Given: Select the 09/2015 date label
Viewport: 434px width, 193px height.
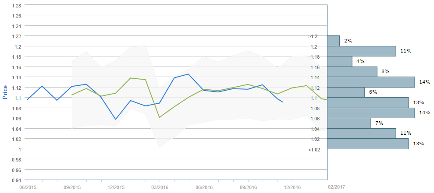Looking at the screenshot, I should coord(72,186).
